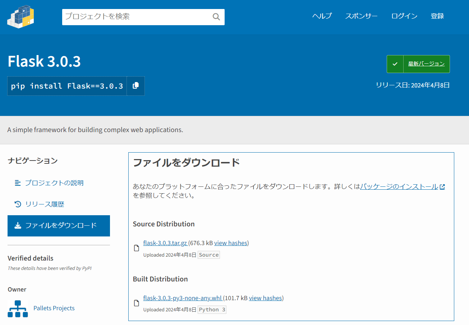Click the PyPI logo

20,16
